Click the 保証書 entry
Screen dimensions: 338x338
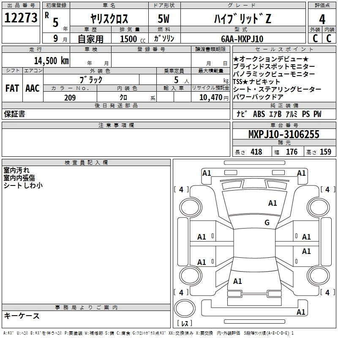pos(14,114)
